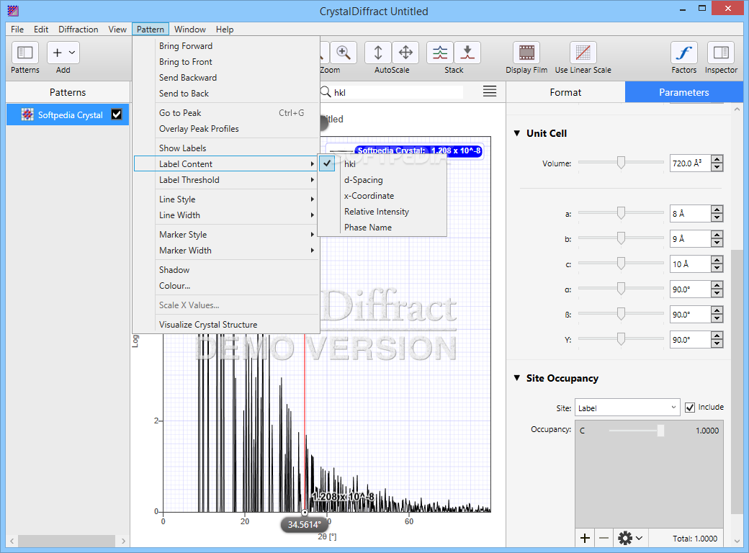Viewport: 749px width, 553px height.
Task: Click the Volume slider
Action: tap(621, 162)
